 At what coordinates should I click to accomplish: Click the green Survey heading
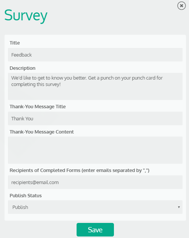click(x=26, y=15)
